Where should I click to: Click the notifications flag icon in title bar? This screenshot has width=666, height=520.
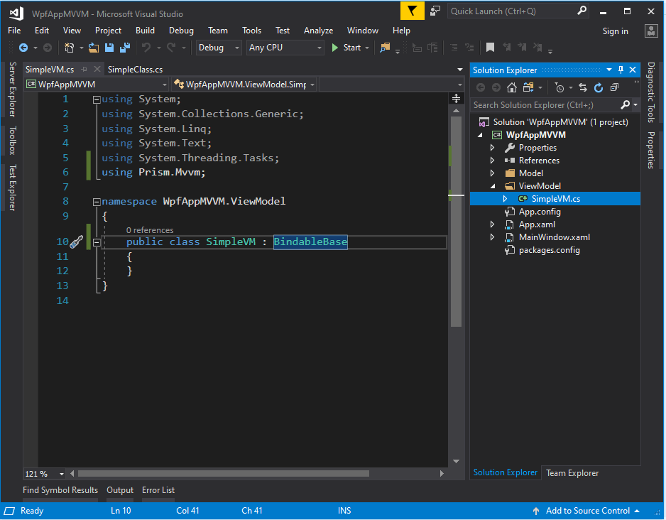412,11
